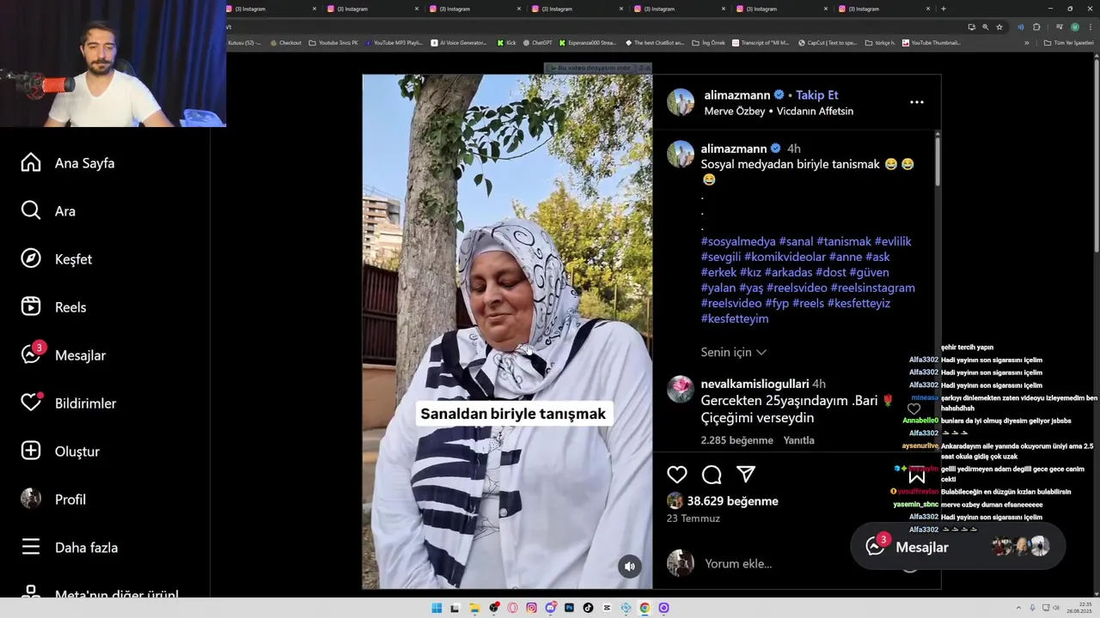Open Profil from the sidebar
Image resolution: width=1100 pixels, height=618 pixels.
tap(53, 500)
